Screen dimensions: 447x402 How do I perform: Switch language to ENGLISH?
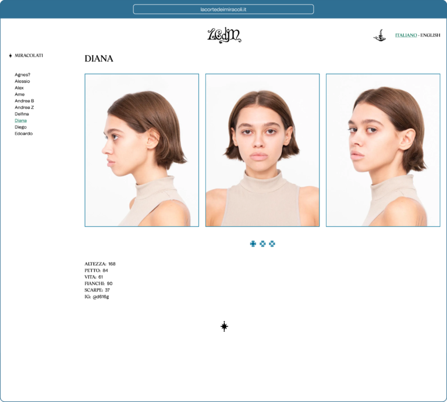[430, 35]
